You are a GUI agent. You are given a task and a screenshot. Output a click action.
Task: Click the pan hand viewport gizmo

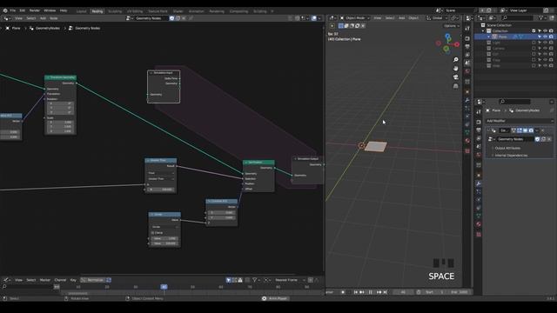pyautogui.click(x=456, y=68)
